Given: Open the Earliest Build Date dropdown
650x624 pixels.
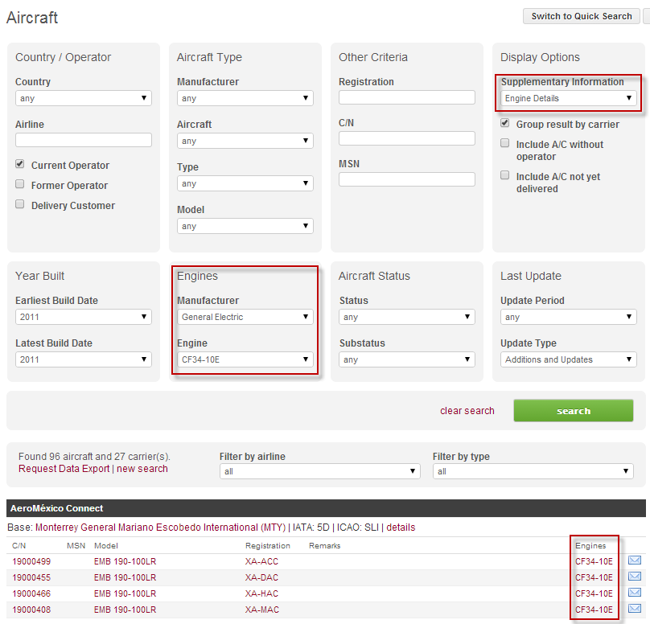Looking at the screenshot, I should click(x=84, y=317).
